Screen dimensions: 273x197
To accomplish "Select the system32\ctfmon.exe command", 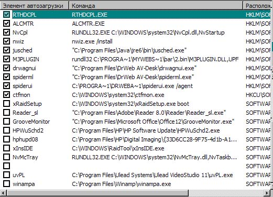I will 118,95.
